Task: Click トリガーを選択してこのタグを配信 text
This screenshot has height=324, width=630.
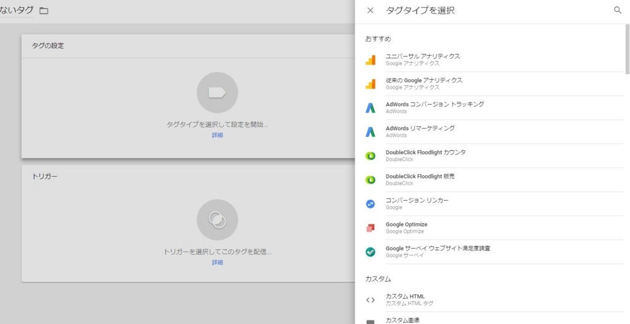Action: [x=217, y=252]
